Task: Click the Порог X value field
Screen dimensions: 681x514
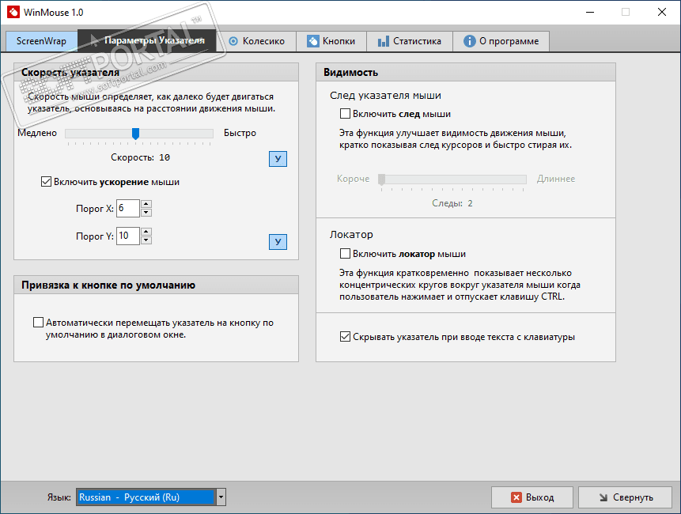Action: pyautogui.click(x=128, y=209)
